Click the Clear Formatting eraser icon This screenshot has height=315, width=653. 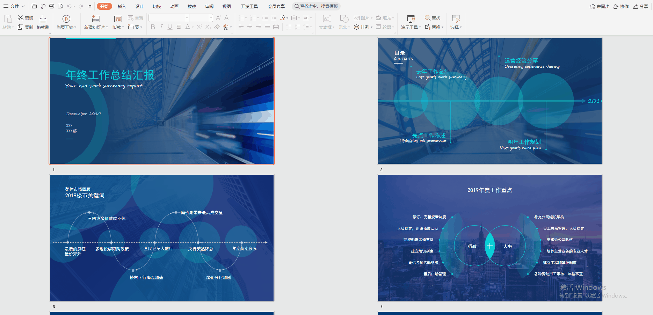pos(217,27)
